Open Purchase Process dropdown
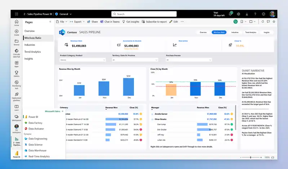The width and height of the screenshot is (288, 169). tap(189, 60)
